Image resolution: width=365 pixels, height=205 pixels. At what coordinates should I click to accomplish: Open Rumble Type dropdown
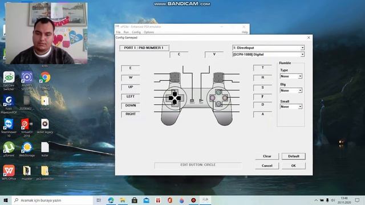coord(291,76)
